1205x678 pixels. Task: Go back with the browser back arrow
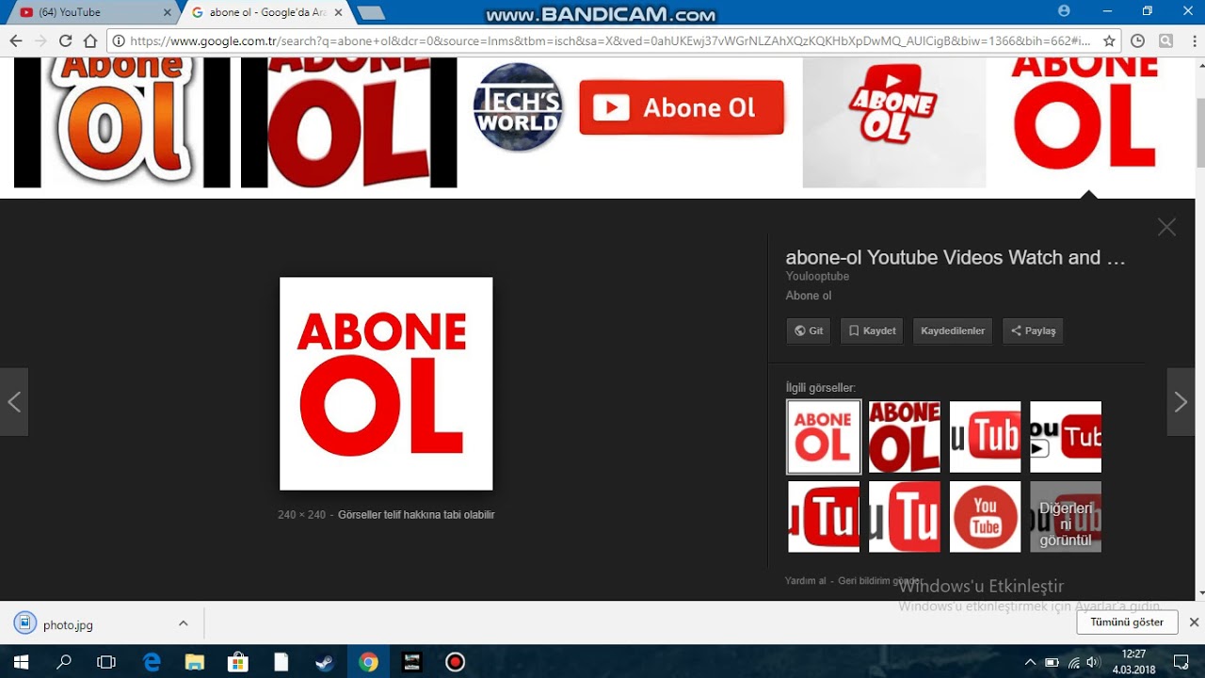pos(15,40)
